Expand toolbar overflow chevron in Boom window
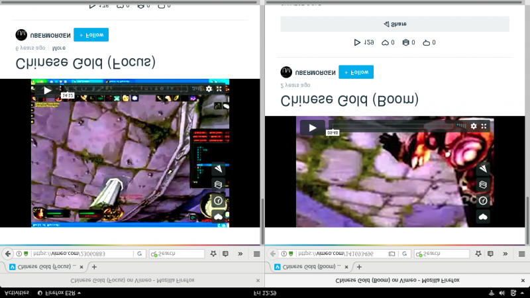Viewport: 530px width, 298px height. point(505,254)
